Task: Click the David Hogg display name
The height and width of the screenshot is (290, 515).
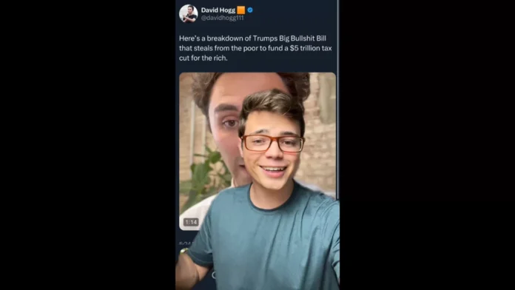Action: 218,10
